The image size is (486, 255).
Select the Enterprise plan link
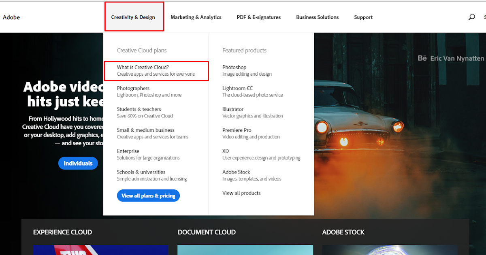click(148, 155)
